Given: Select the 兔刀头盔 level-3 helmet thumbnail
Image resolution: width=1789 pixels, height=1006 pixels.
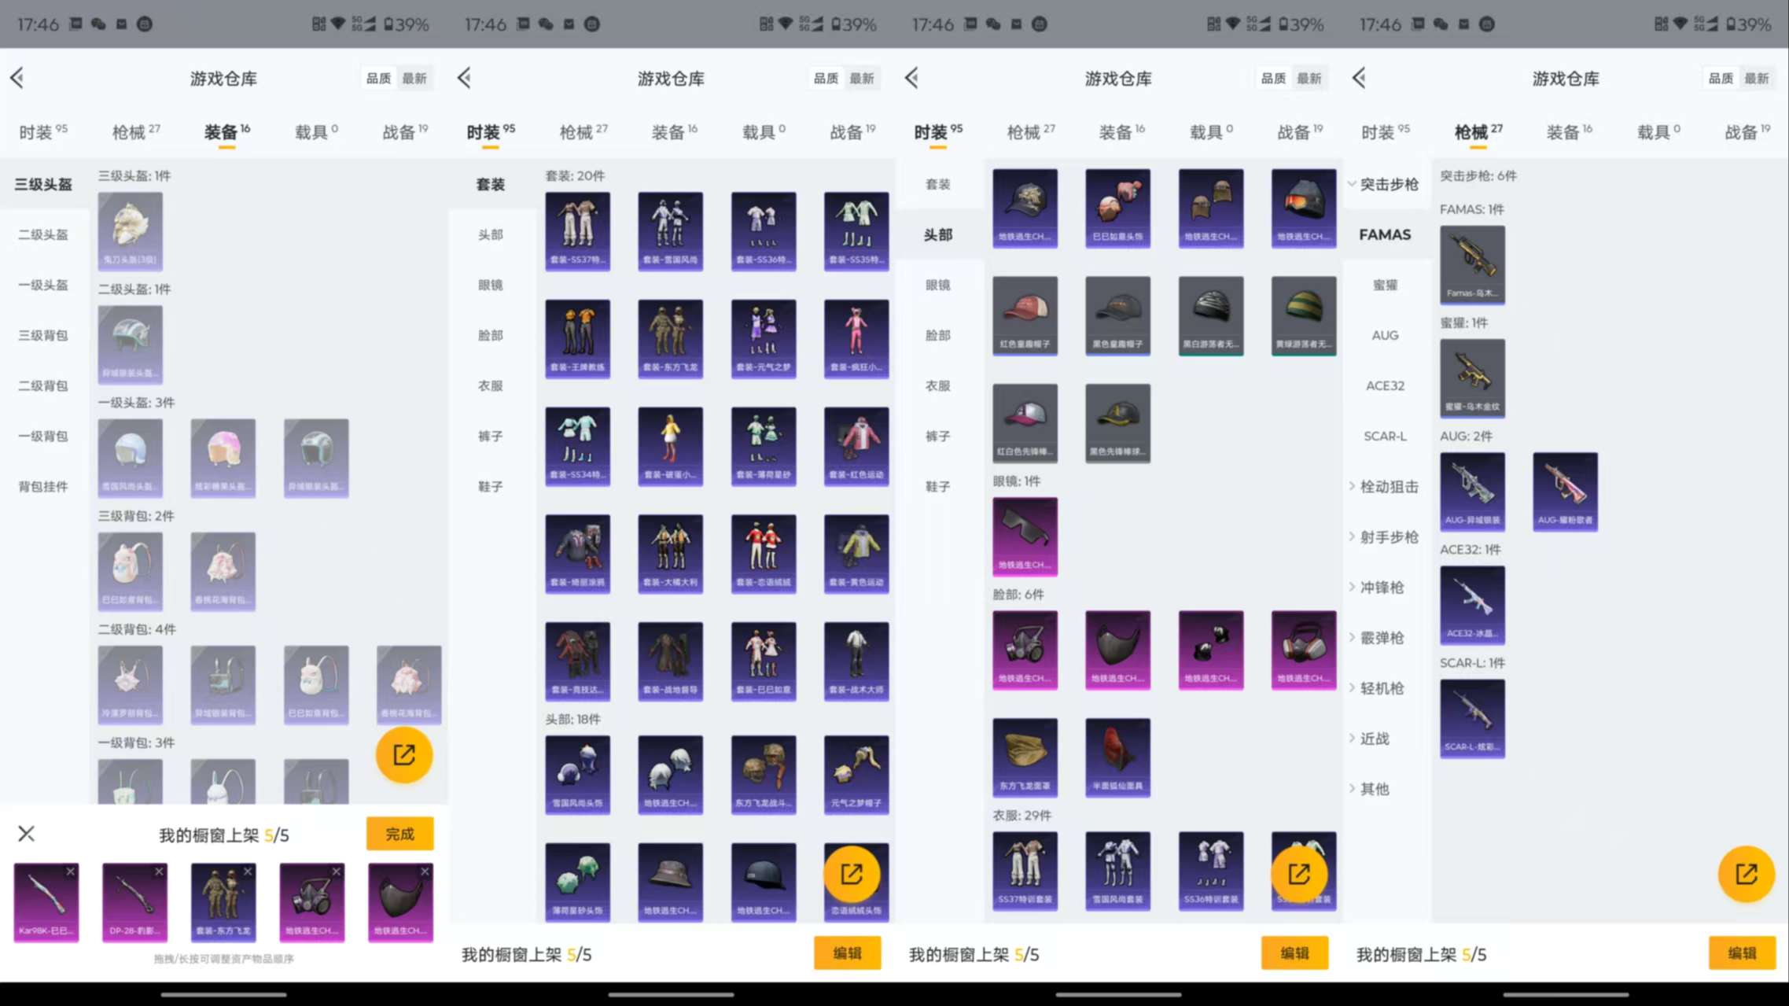Looking at the screenshot, I should 130,230.
